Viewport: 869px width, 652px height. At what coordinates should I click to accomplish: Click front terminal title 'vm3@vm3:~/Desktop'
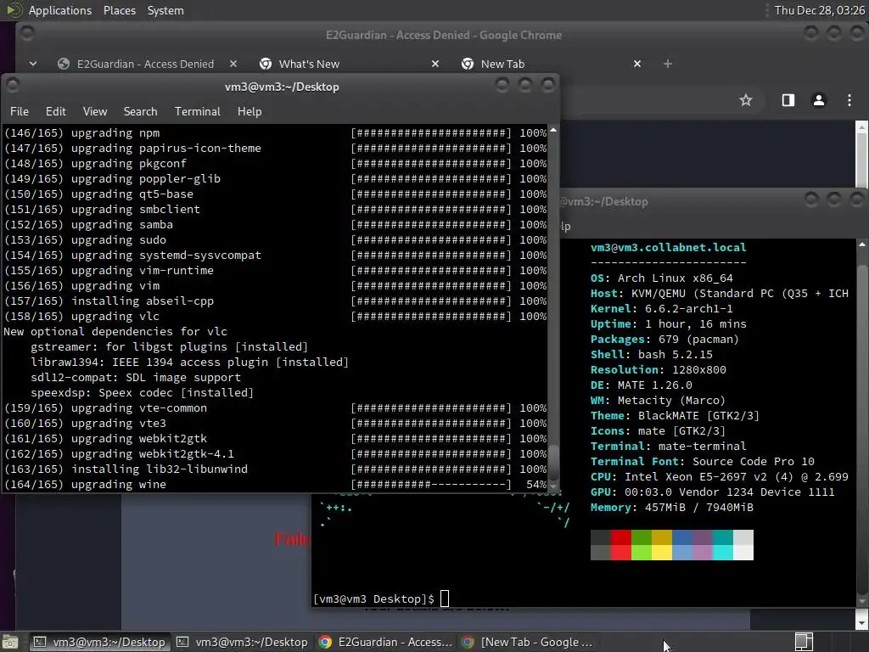coord(282,87)
